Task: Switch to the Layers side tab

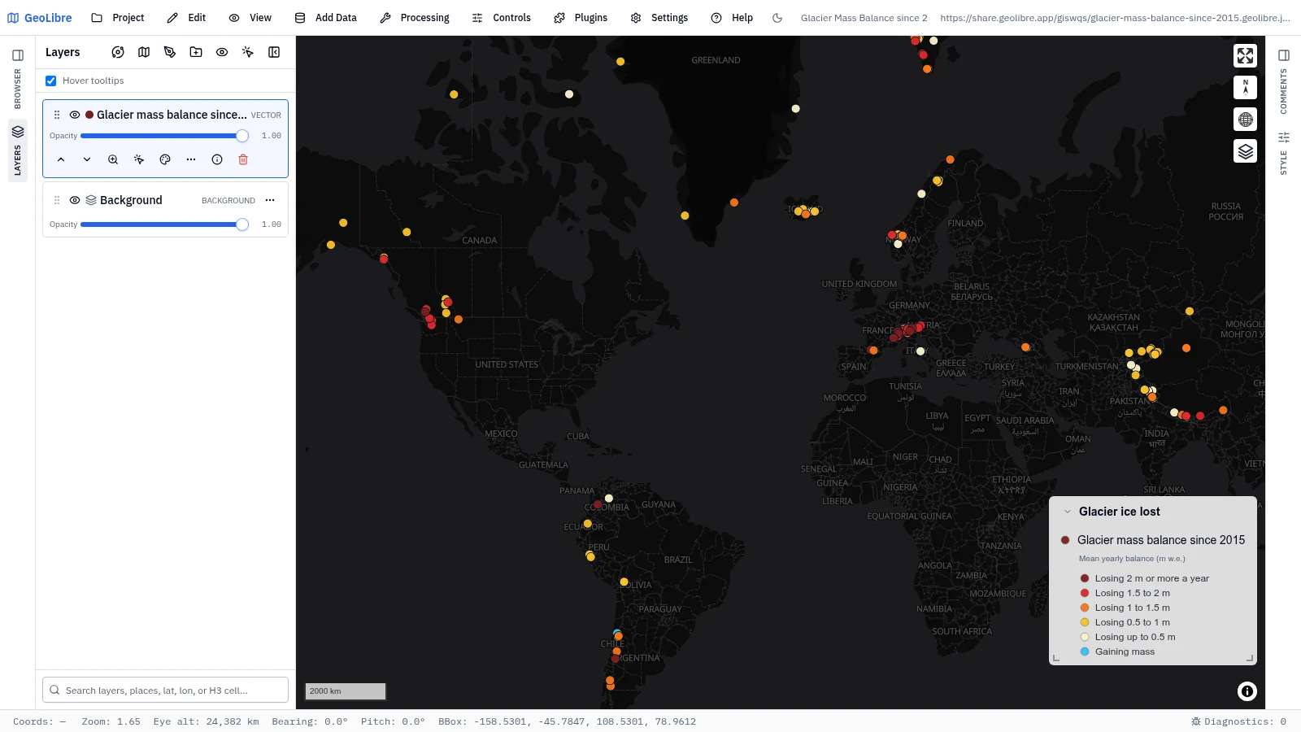Action: click(18, 150)
